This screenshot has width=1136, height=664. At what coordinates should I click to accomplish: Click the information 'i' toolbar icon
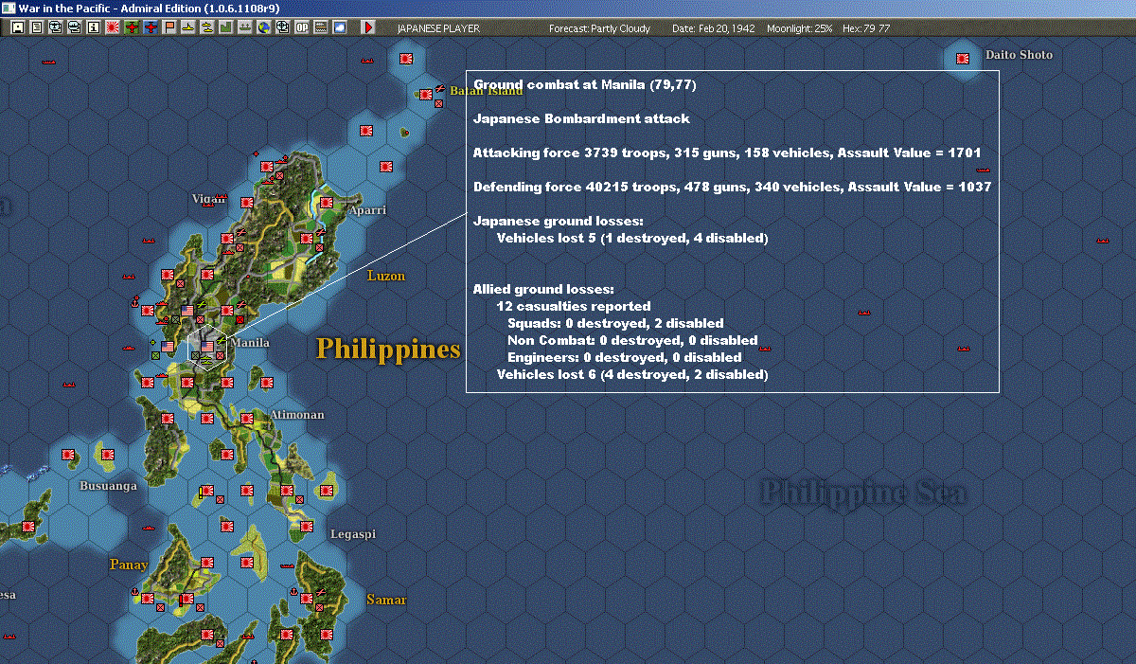tap(93, 27)
